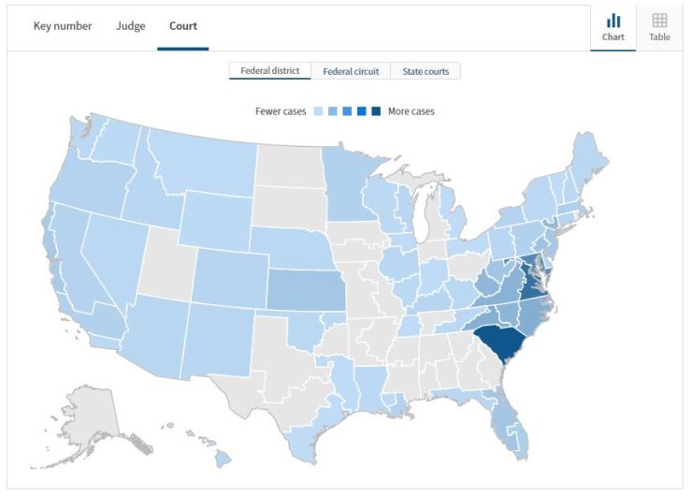Click the darkest blue legend swatch
This screenshot has width=692, height=497.
(x=376, y=111)
